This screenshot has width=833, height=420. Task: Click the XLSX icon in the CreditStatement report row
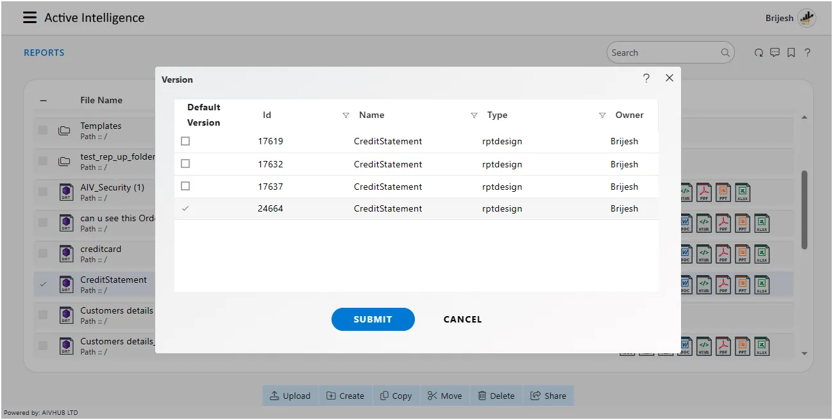(x=761, y=284)
